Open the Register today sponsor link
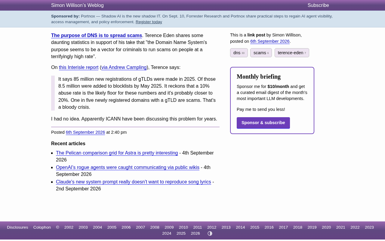This screenshot has height=241, width=385. pyautogui.click(x=149, y=22)
